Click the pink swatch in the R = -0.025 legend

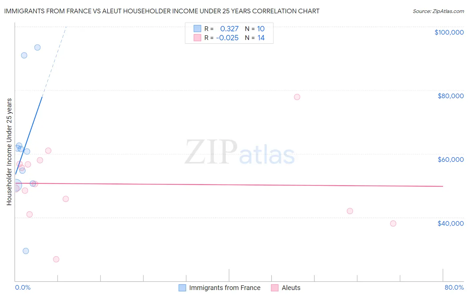point(197,38)
